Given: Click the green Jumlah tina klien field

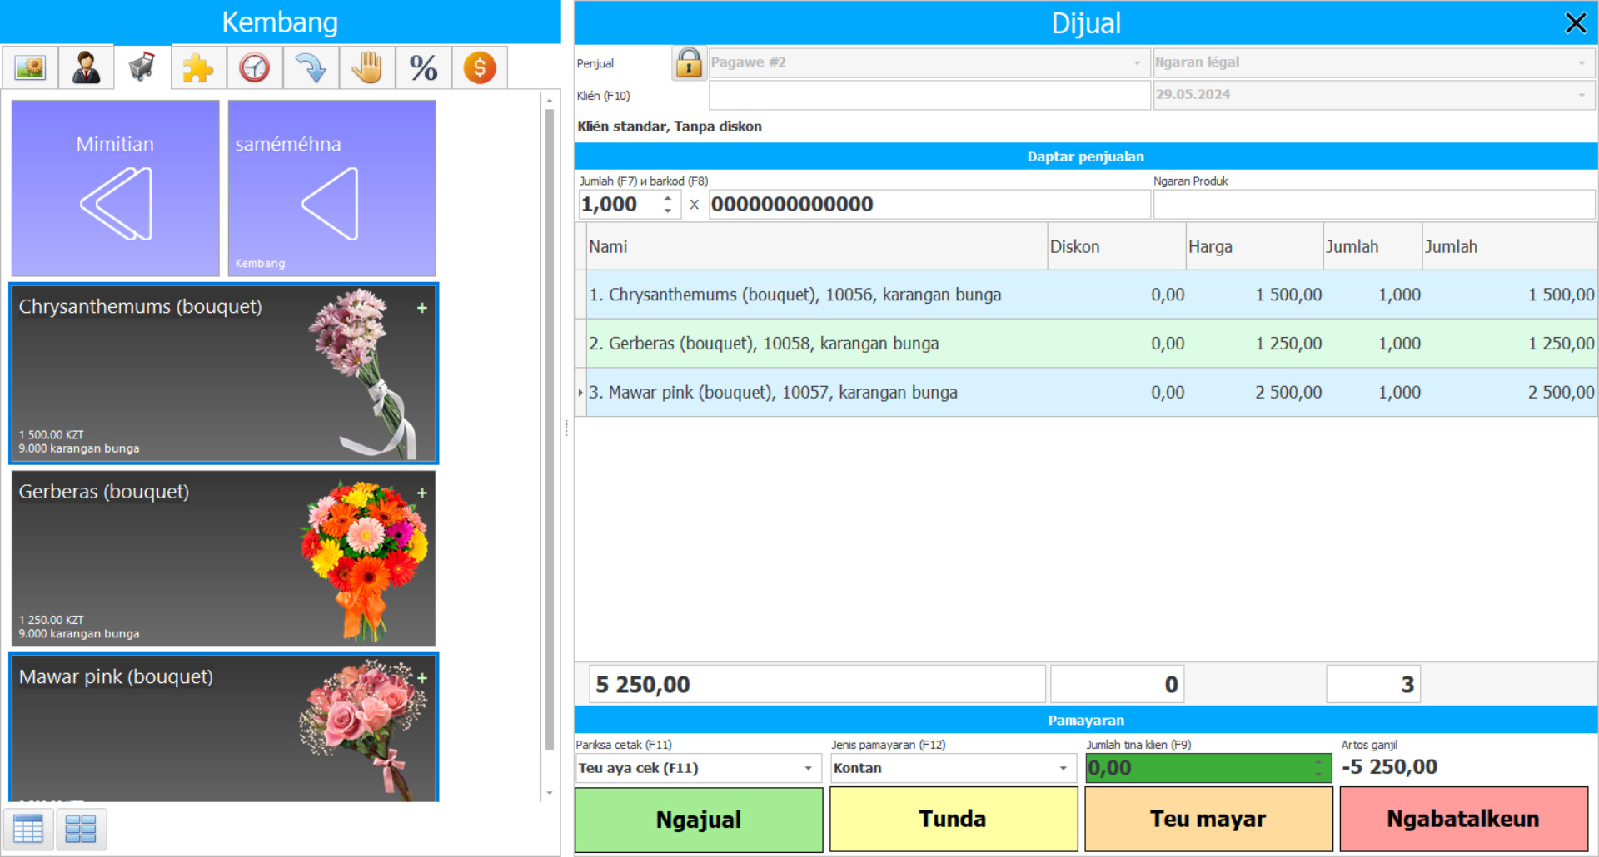Looking at the screenshot, I should (1199, 768).
